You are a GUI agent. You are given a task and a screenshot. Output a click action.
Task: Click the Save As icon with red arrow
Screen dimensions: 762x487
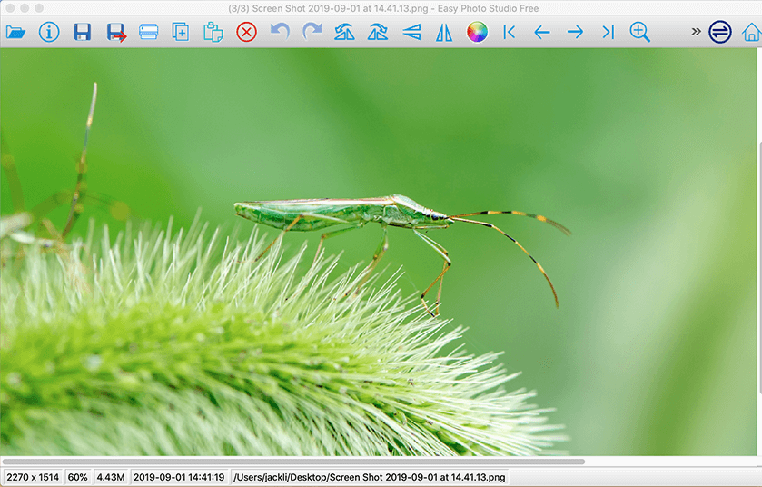[x=116, y=33]
